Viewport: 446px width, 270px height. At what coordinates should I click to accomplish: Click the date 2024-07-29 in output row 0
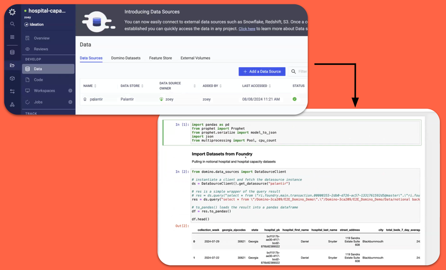212,242
